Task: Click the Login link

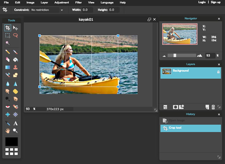Action: click(202, 2)
